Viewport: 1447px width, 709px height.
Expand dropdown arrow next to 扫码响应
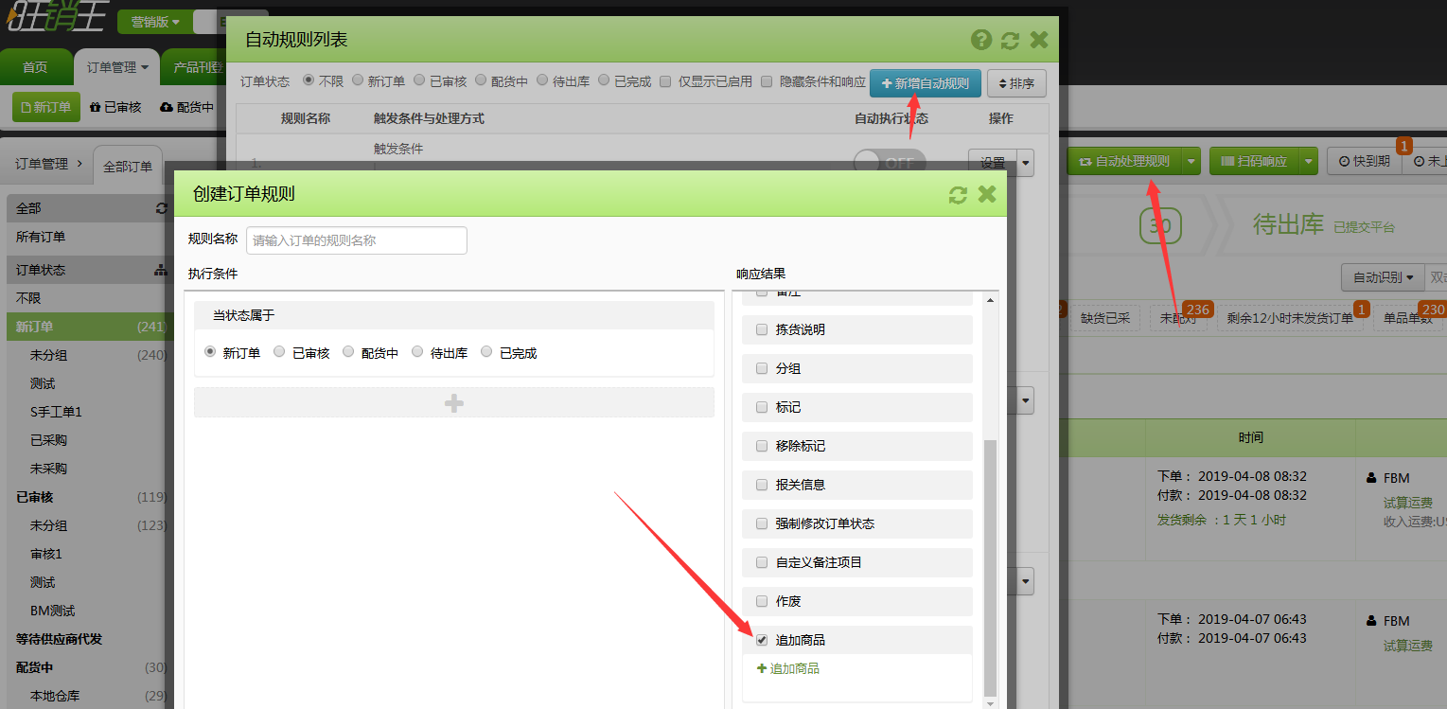tap(1309, 161)
